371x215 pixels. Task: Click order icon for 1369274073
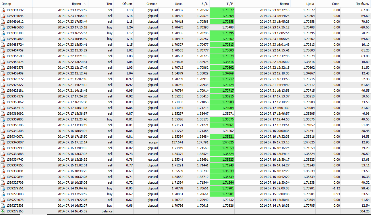point(3,200)
